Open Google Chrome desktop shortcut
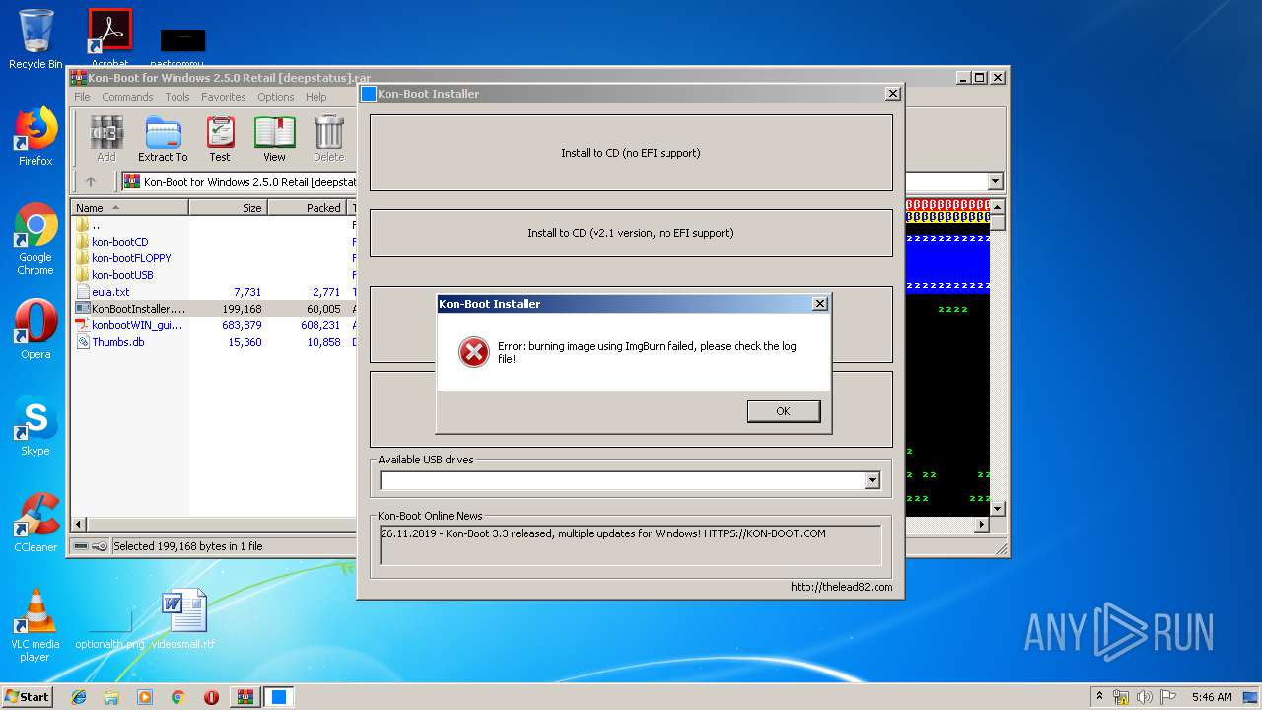1262x710 pixels. [x=35, y=240]
